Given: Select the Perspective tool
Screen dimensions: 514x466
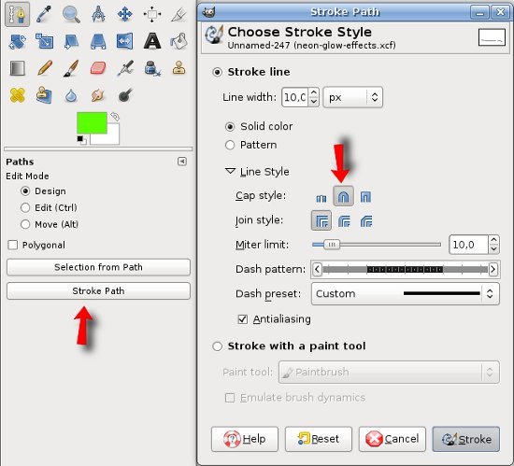Looking at the screenshot, I should 98,42.
